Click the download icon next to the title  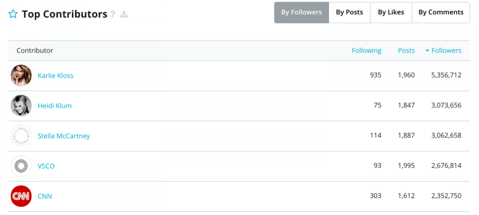(x=123, y=14)
